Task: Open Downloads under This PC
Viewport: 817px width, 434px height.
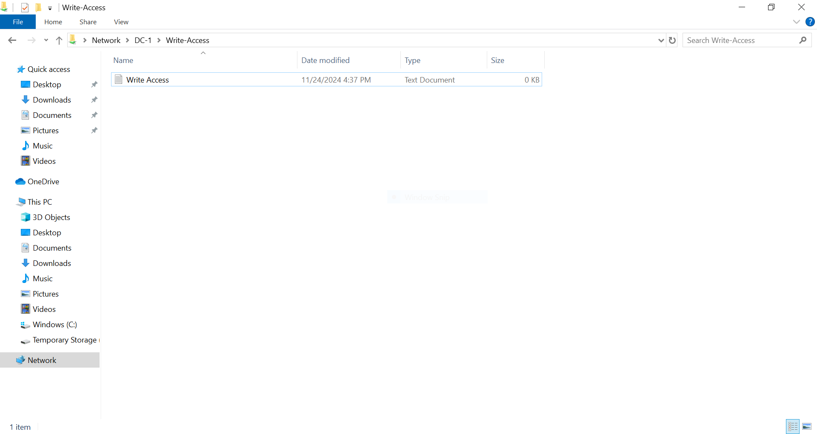Action: point(52,263)
